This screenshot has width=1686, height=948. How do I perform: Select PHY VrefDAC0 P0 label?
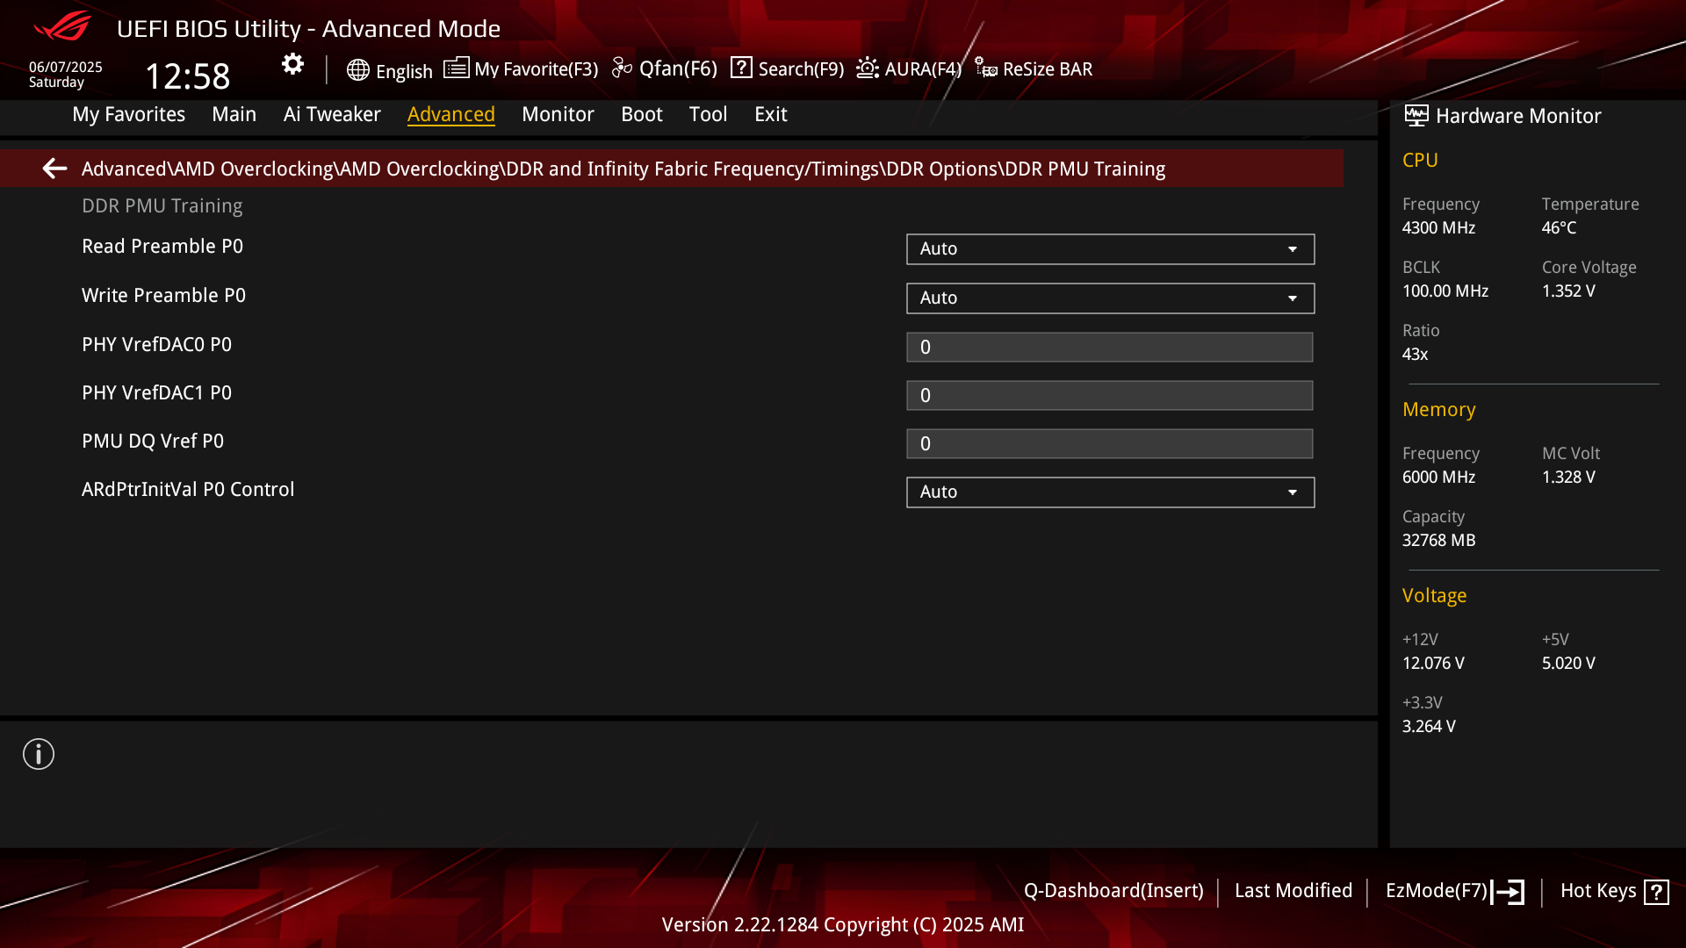click(156, 344)
